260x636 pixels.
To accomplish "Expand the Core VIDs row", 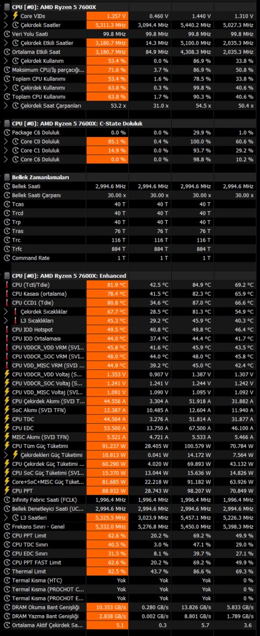I will 5,16.
